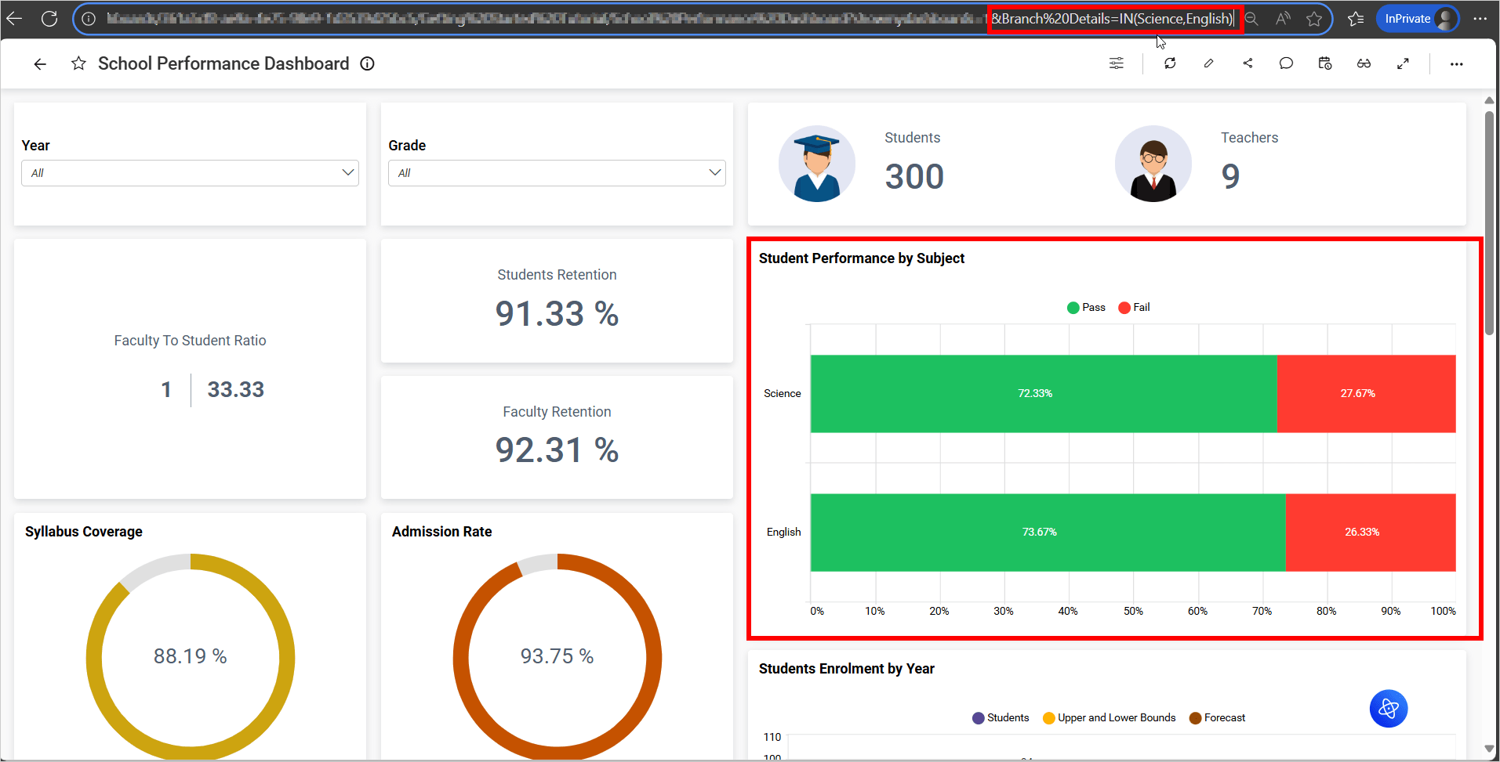
Task: Edit dashboard using the pencil icon
Action: 1208,63
